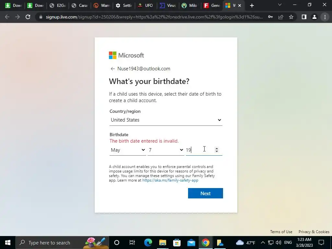Open the tab search chevron
332x249 pixels.
(280, 5)
